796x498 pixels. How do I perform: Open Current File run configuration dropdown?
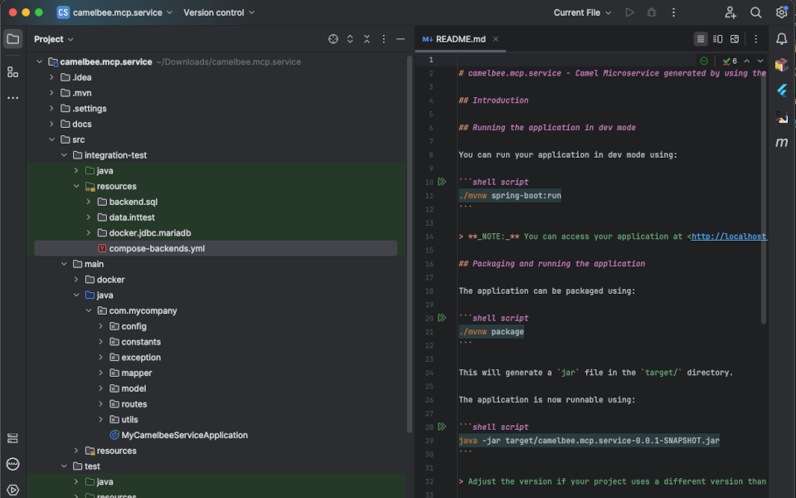582,12
